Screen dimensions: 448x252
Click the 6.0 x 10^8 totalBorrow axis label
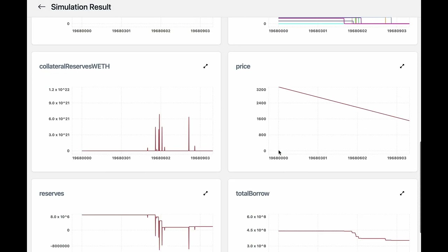(x=256, y=217)
